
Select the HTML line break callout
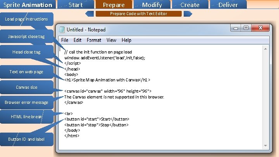tap(26, 117)
